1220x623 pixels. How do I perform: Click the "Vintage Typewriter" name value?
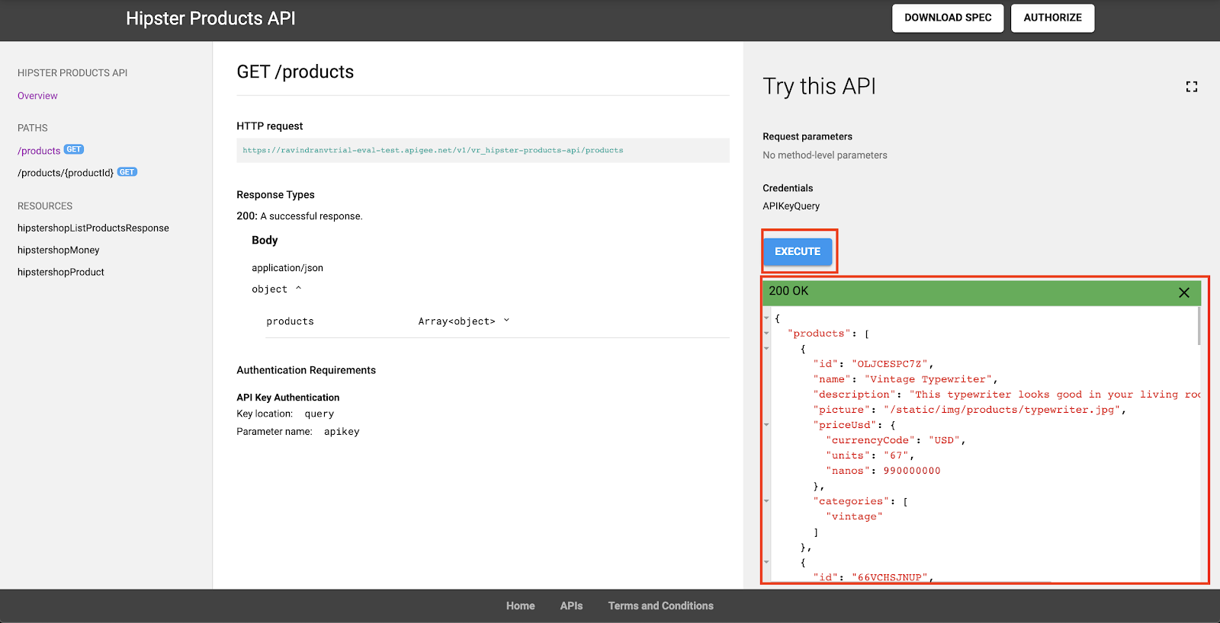928,379
